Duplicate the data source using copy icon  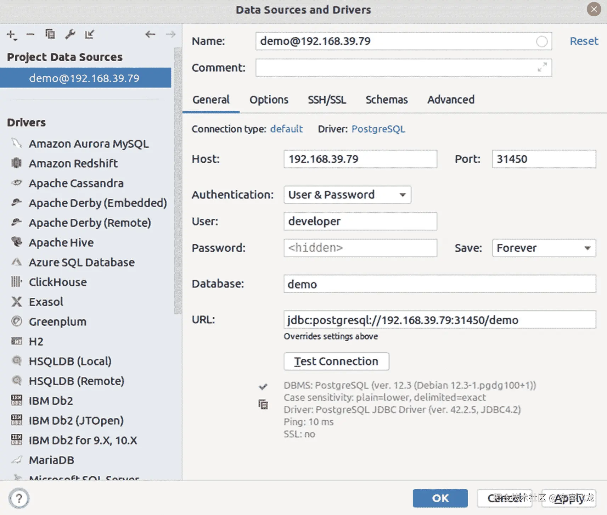pos(50,34)
